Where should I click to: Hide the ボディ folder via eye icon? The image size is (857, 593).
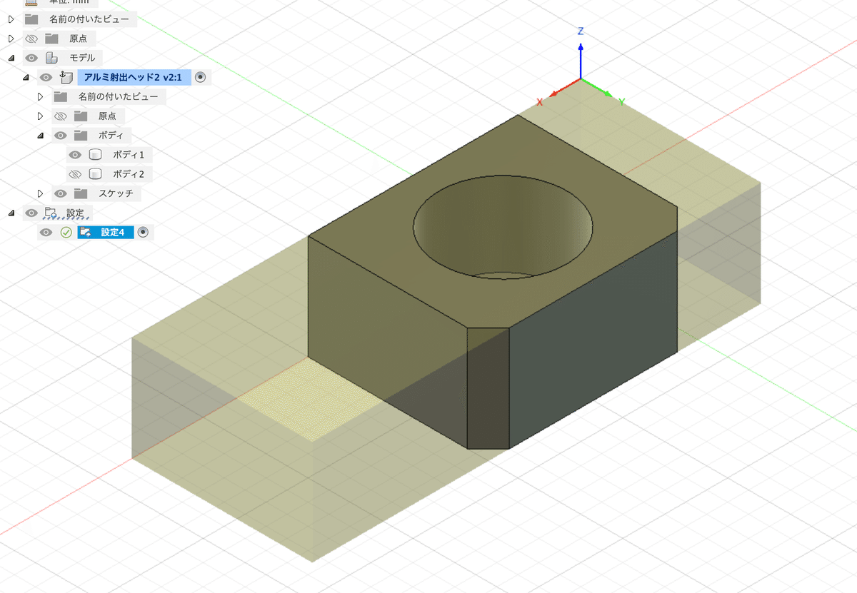[61, 135]
